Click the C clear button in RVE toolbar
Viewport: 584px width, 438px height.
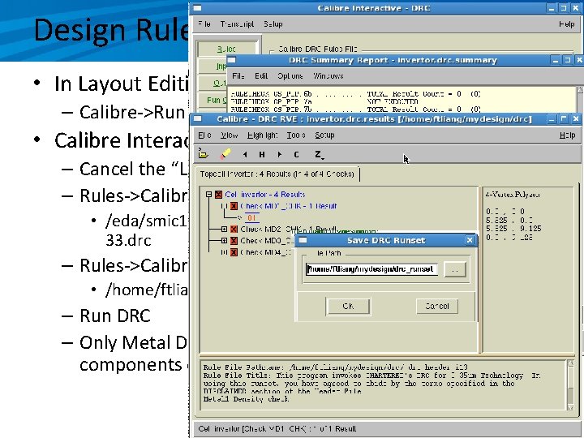297,154
